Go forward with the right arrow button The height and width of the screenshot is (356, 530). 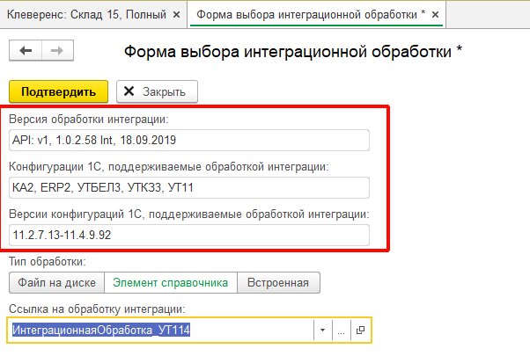coord(57,51)
